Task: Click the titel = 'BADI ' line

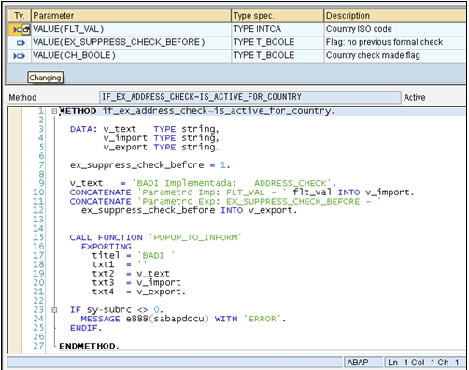Action: (134, 255)
